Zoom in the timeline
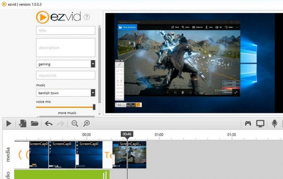The height and width of the screenshot is (179, 283). [87, 123]
